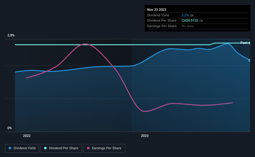This screenshot has width=255, height=157.
Task: Click the pink Earnings Per Share legend dot
Action: (x=88, y=148)
